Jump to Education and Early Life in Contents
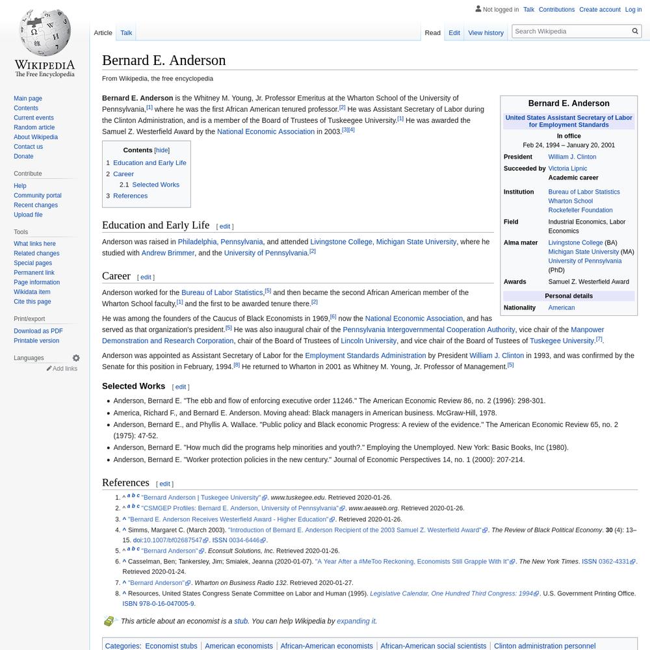Viewport: 650px width, 650px height. (149, 163)
